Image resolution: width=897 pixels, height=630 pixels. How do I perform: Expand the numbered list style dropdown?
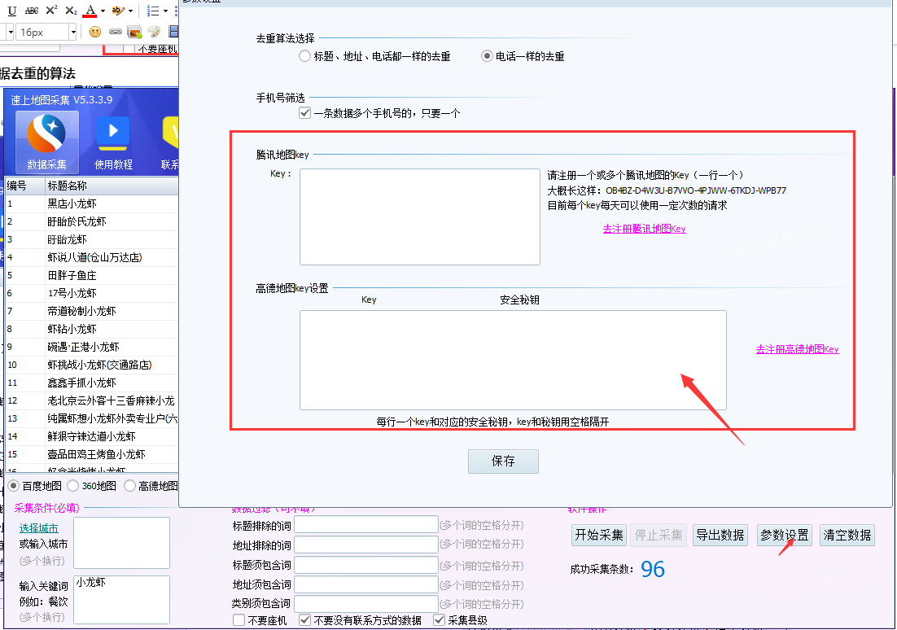point(165,11)
